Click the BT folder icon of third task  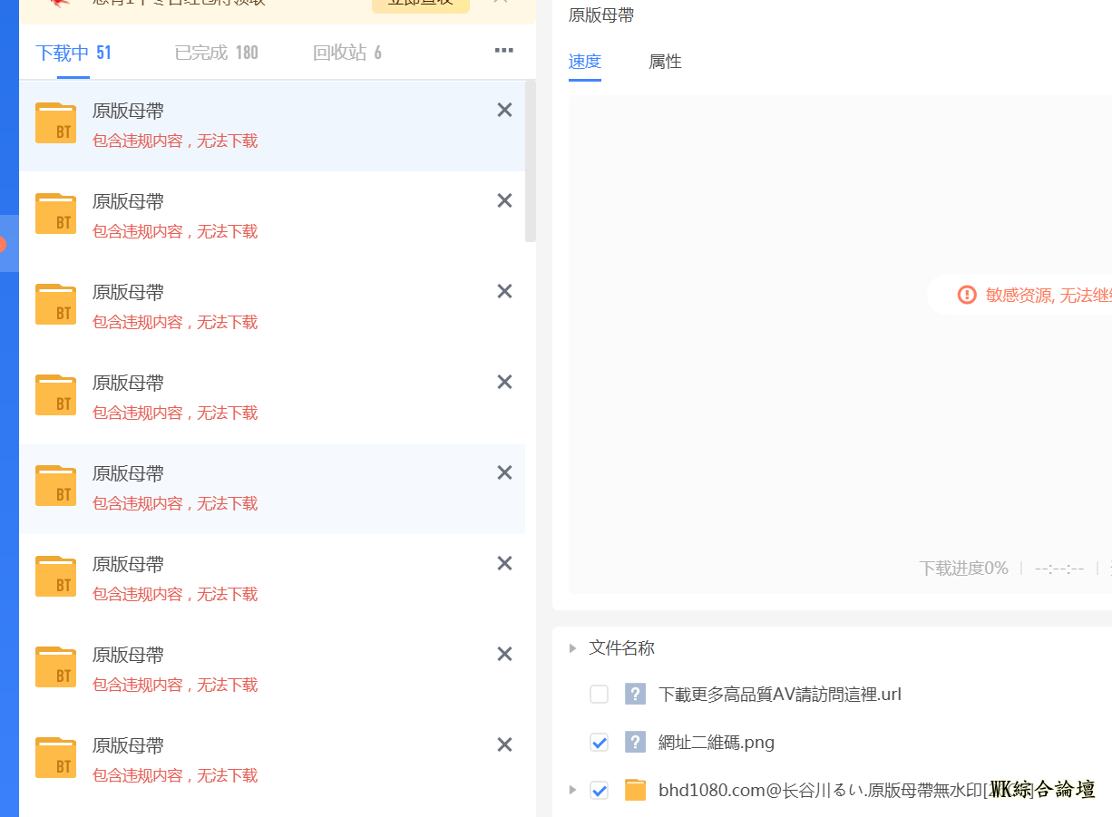pos(55,305)
